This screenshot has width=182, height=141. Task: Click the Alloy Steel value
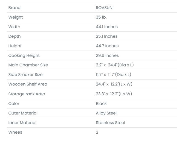click(x=106, y=113)
